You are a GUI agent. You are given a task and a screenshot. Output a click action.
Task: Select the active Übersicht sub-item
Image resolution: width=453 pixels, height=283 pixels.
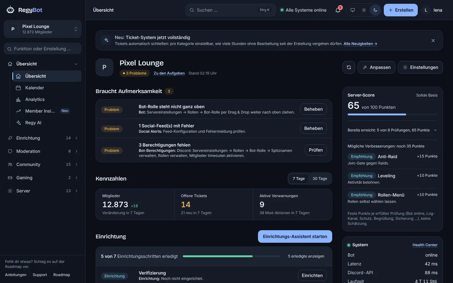(47, 76)
